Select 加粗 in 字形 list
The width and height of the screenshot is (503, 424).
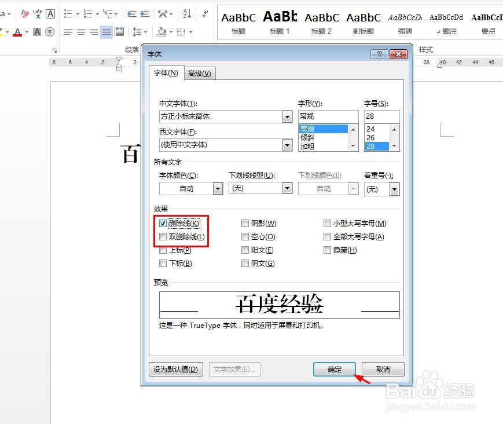(324, 147)
